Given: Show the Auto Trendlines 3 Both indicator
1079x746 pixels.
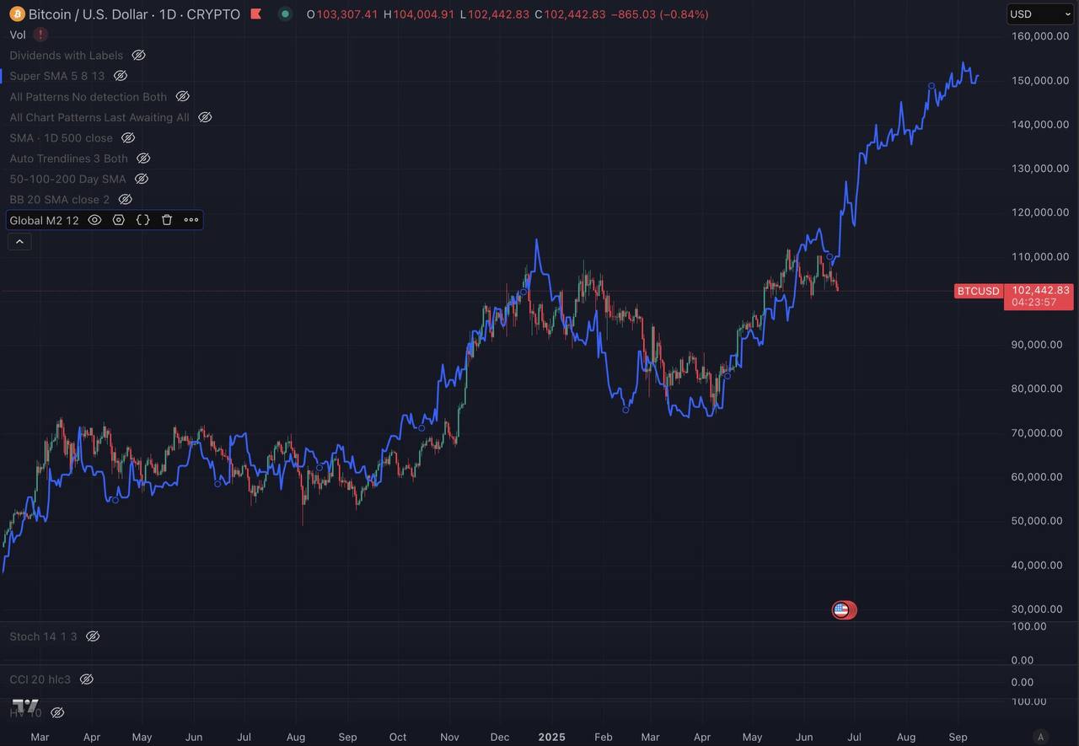Looking at the screenshot, I should coord(143,158).
